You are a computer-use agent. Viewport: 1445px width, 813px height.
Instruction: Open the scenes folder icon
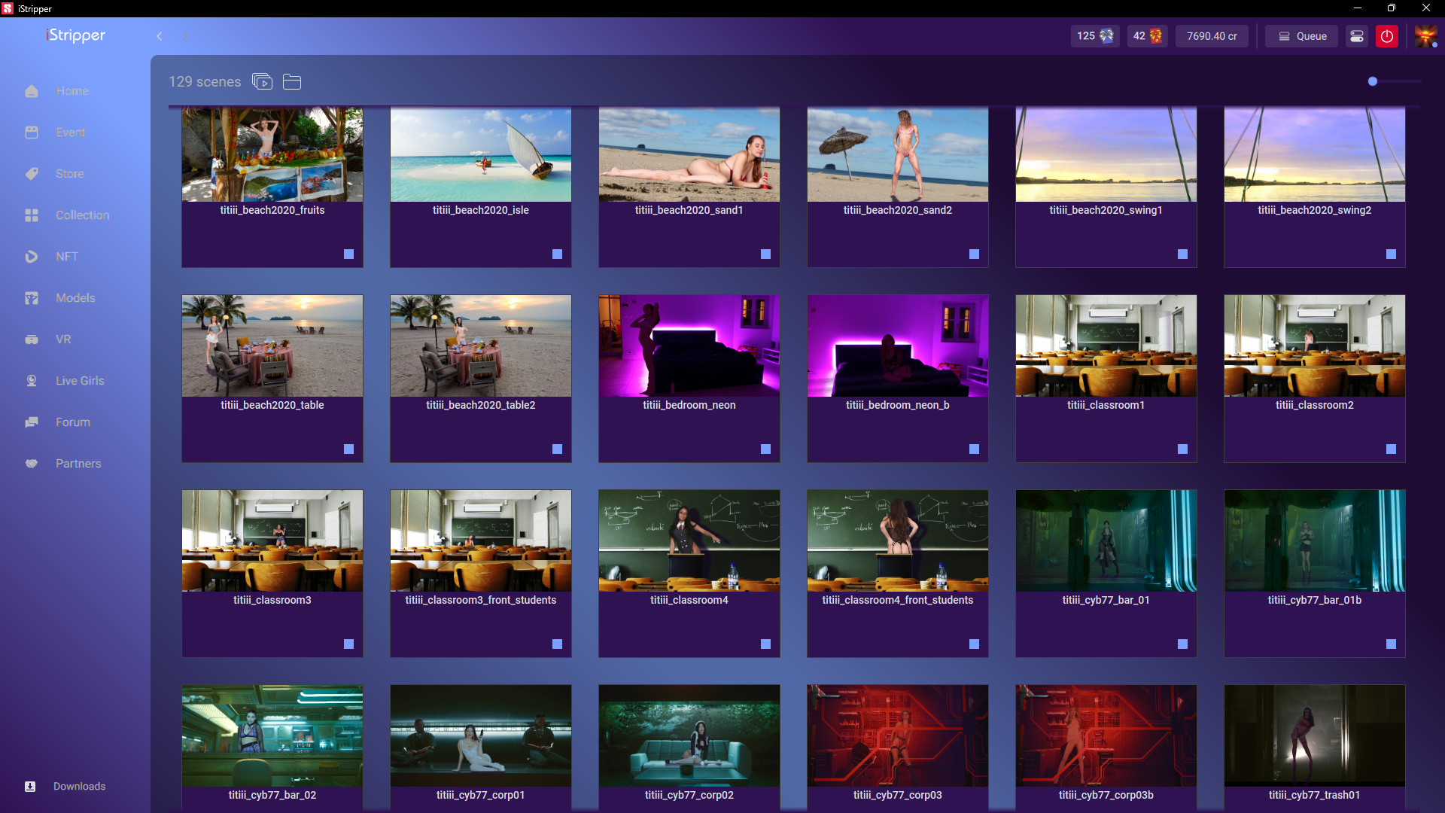(x=292, y=81)
